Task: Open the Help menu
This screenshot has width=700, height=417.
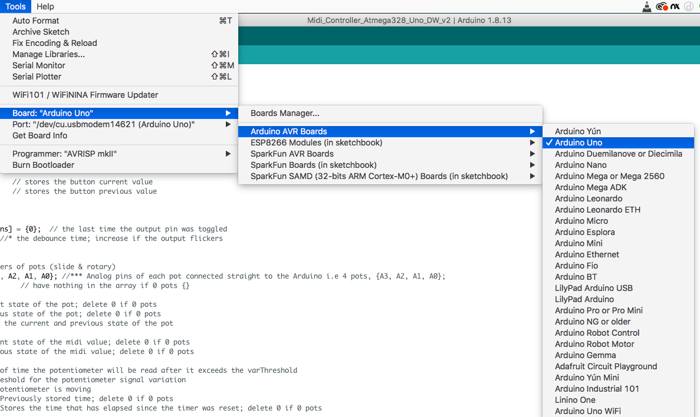Action: click(x=45, y=6)
